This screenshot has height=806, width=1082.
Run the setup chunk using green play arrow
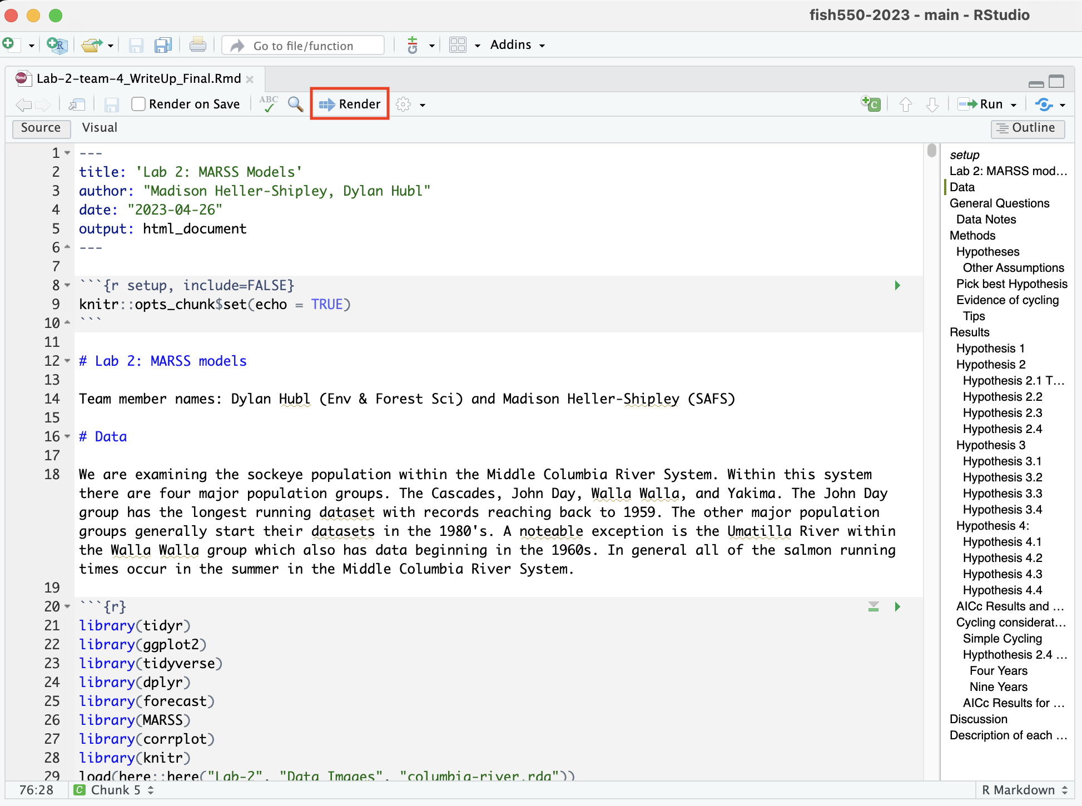tap(897, 285)
